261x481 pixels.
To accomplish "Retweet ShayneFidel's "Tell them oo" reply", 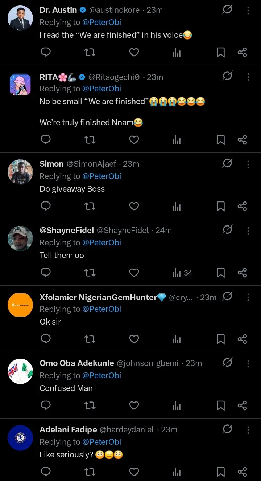I will pos(90,273).
